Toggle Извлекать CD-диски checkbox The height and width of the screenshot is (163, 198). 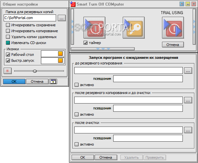8,43
